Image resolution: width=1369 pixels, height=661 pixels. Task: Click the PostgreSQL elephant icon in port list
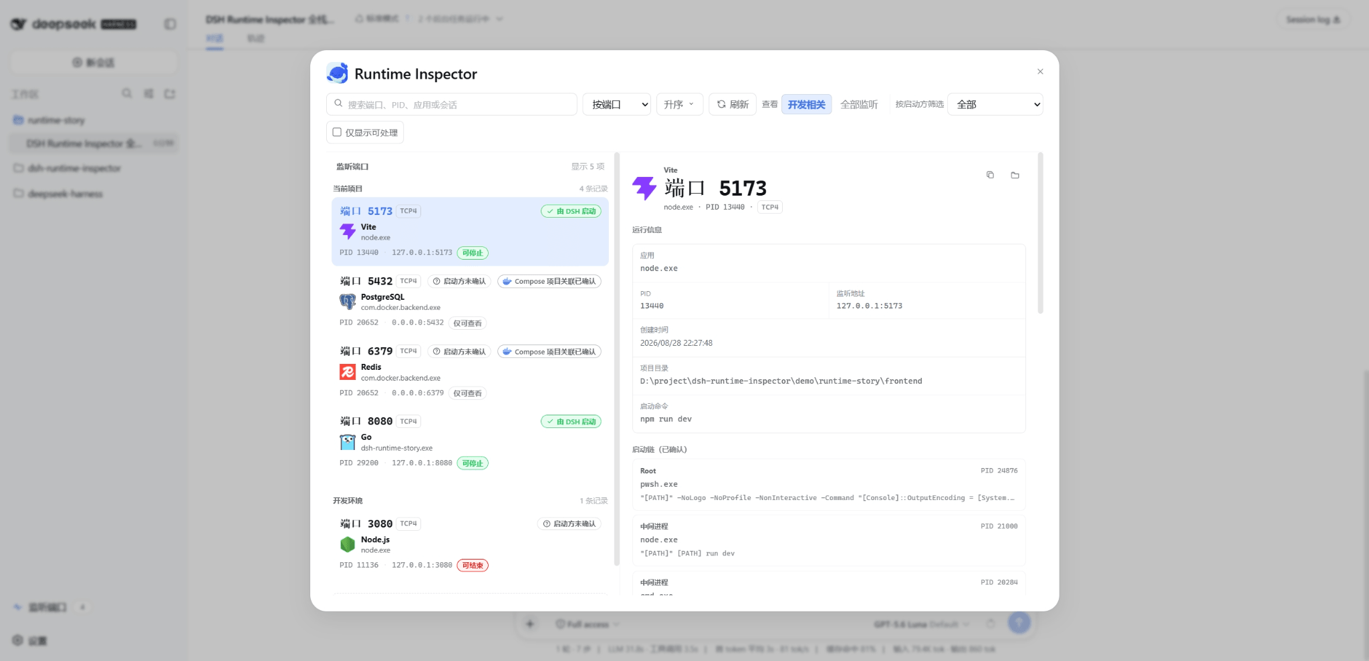(348, 302)
